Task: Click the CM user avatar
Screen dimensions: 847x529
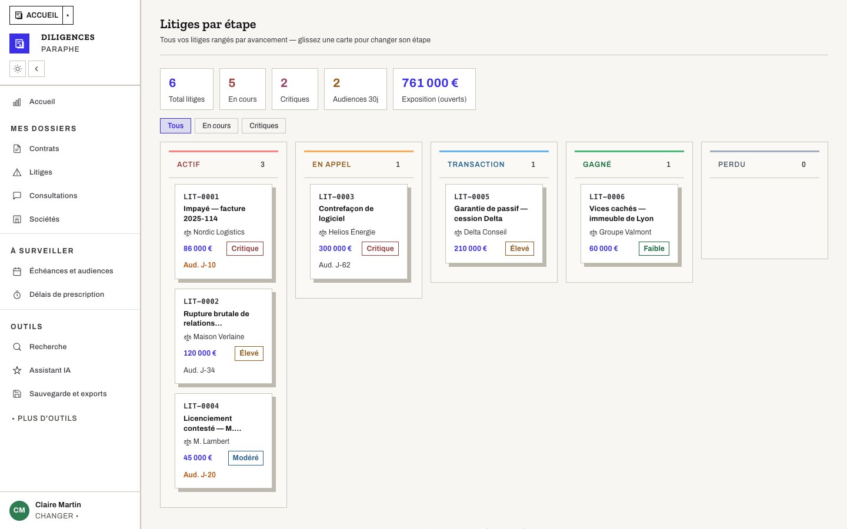Action: [x=19, y=510]
